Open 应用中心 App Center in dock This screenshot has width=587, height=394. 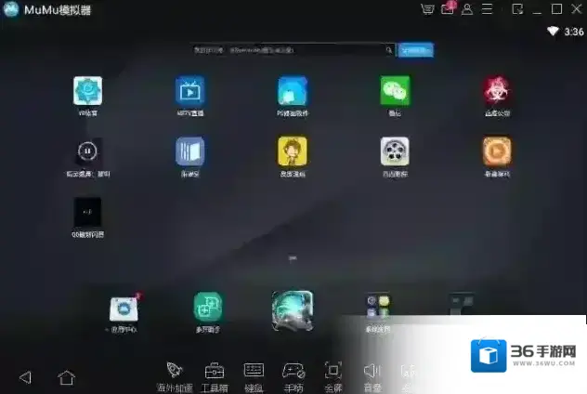pos(124,309)
